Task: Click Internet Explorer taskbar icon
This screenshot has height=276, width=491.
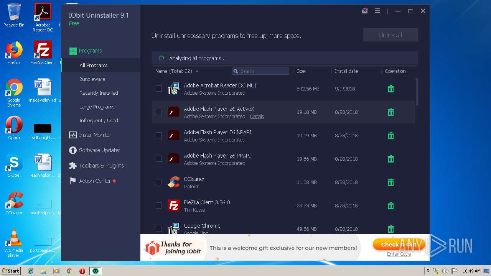Action: pos(31,271)
